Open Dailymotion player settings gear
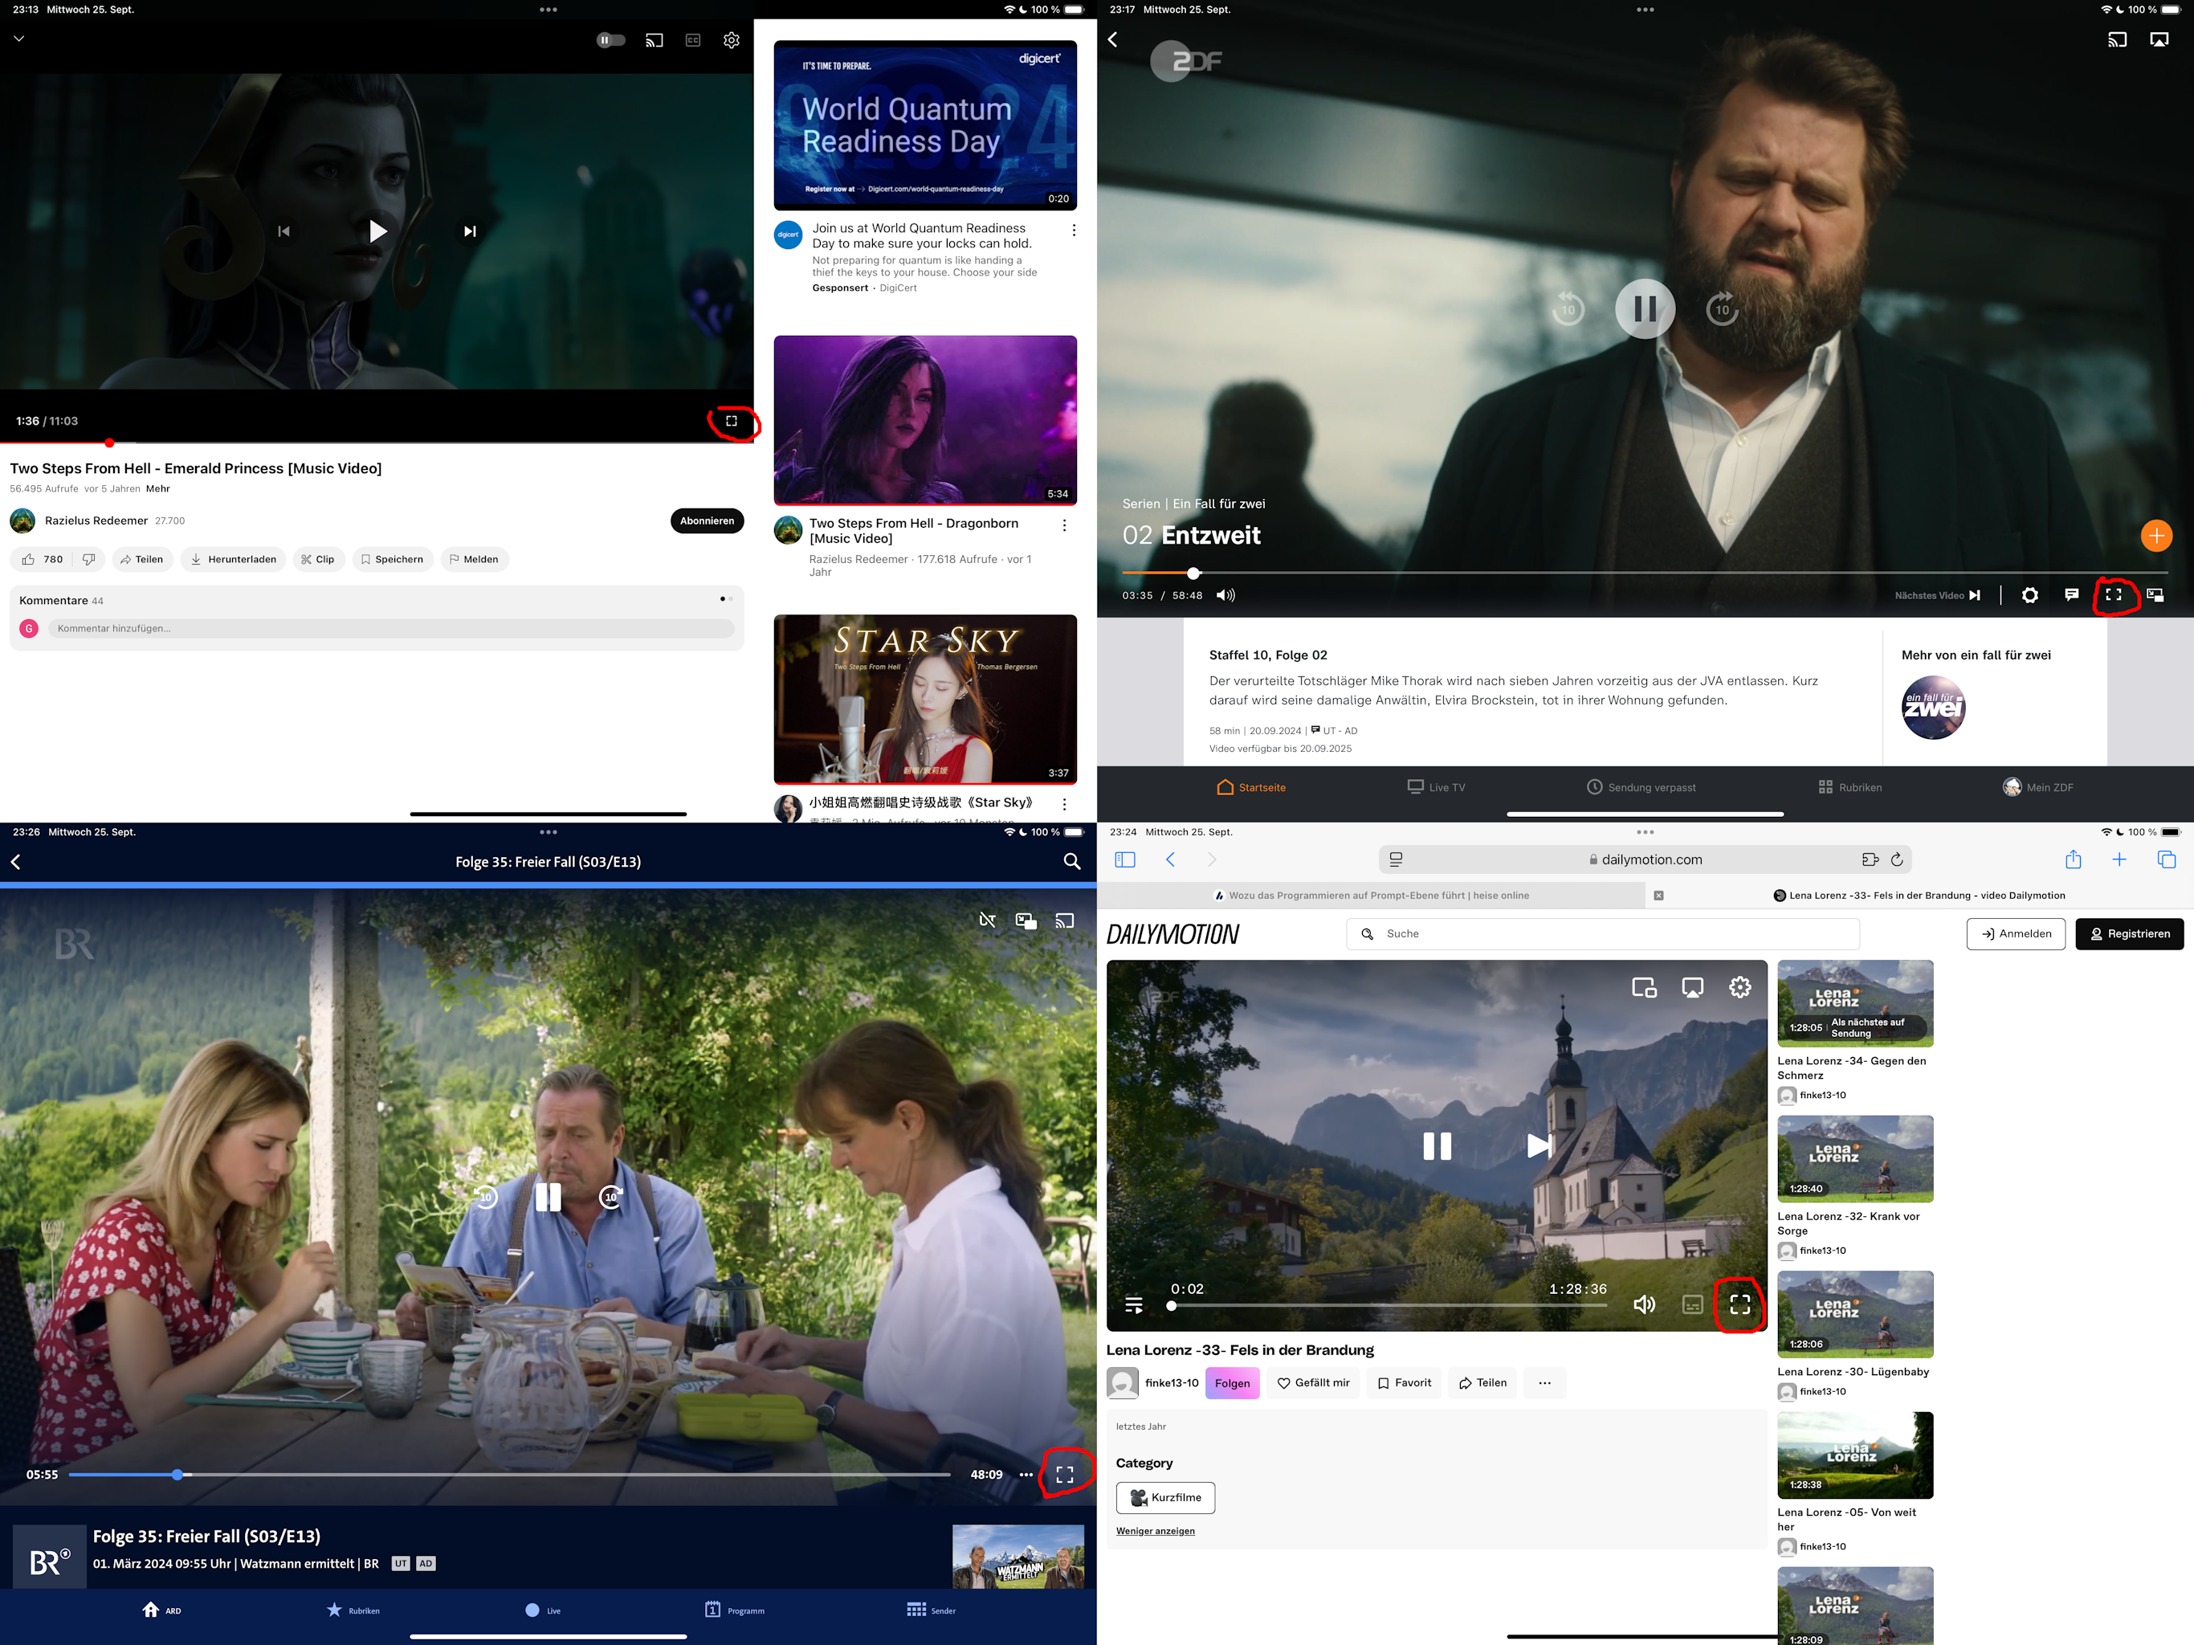The width and height of the screenshot is (2194, 1645). point(1739,987)
